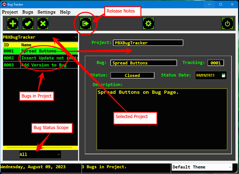Click the Bug Tracker app title icon
This screenshot has height=174, width=239.
coord(4,4)
